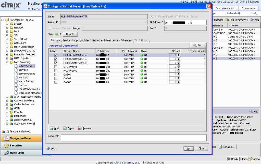Open Method and Persistence tab

(105, 40)
